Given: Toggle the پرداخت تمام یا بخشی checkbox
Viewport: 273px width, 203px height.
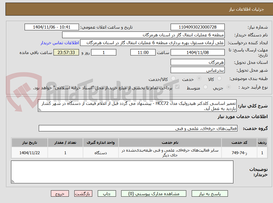Looking at the screenshot, I should (178, 87).
